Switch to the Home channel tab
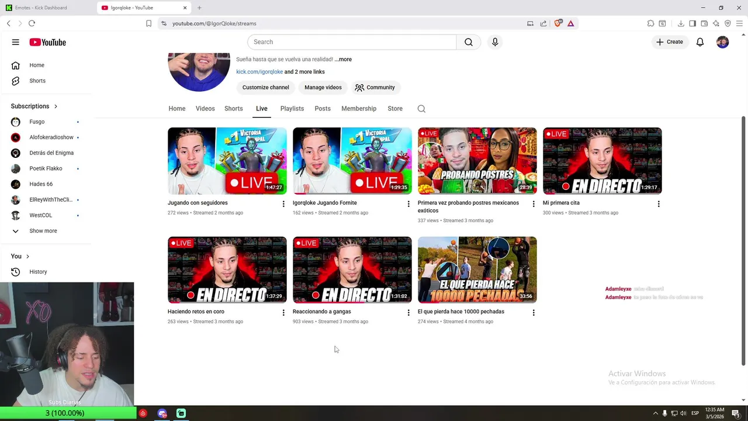This screenshot has height=421, width=748. 177,109
